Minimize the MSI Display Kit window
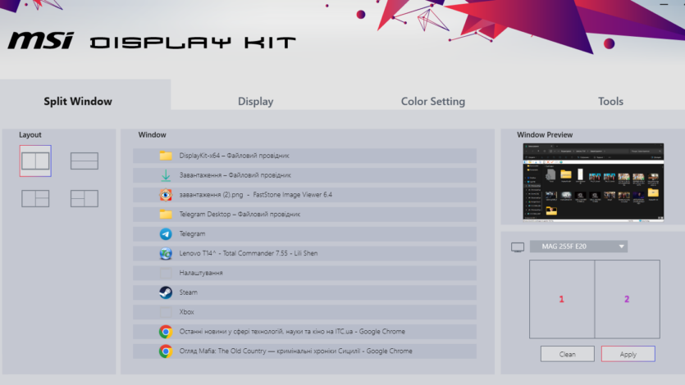 point(664,4)
